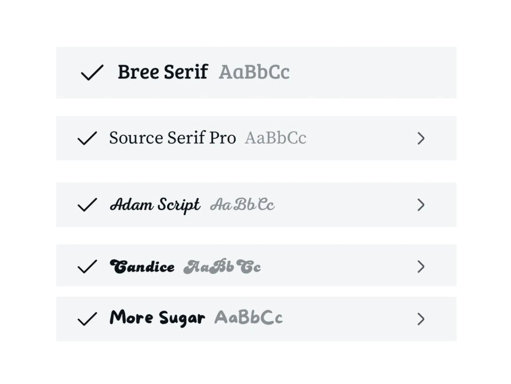The height and width of the screenshot is (384, 511).
Task: Click the Bree Serif AaBbCc preview
Action: click(254, 72)
